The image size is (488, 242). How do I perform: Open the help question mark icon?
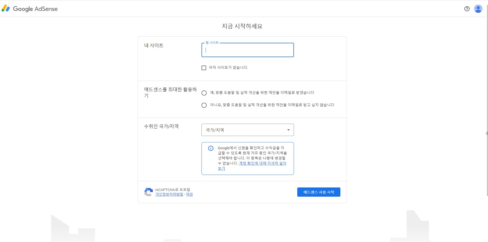coord(467,9)
